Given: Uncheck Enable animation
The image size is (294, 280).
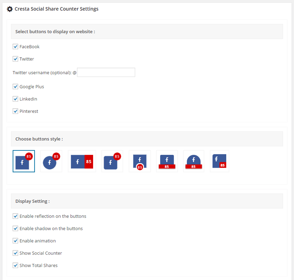Looking at the screenshot, I should click(x=15, y=241).
